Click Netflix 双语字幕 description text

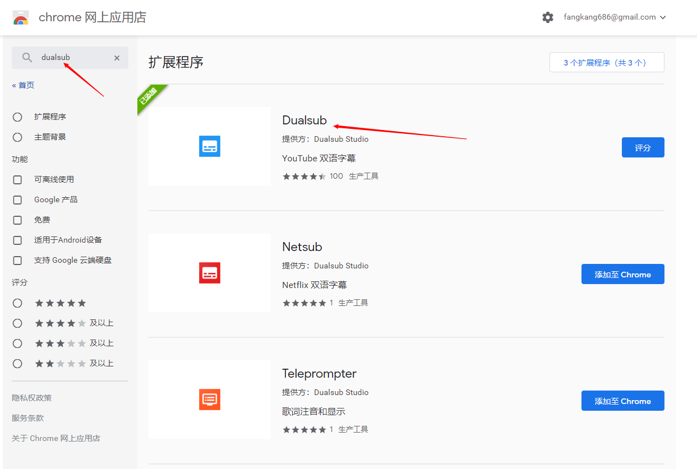tap(315, 285)
